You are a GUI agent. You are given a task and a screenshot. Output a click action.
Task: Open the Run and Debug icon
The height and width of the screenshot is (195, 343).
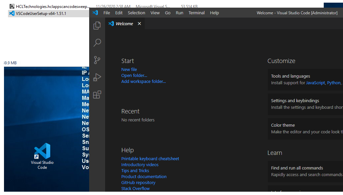pyautogui.click(x=97, y=77)
